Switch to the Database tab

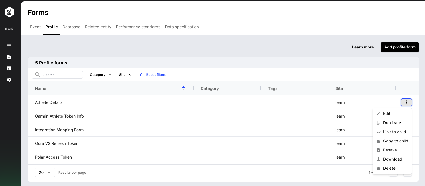[x=71, y=27]
